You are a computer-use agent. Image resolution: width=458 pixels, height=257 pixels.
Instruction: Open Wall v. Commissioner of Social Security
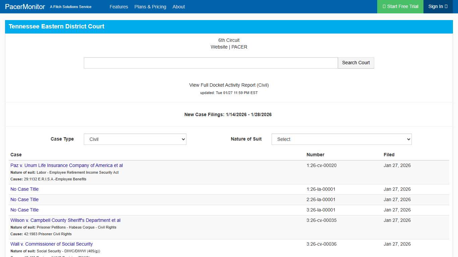[51, 244]
